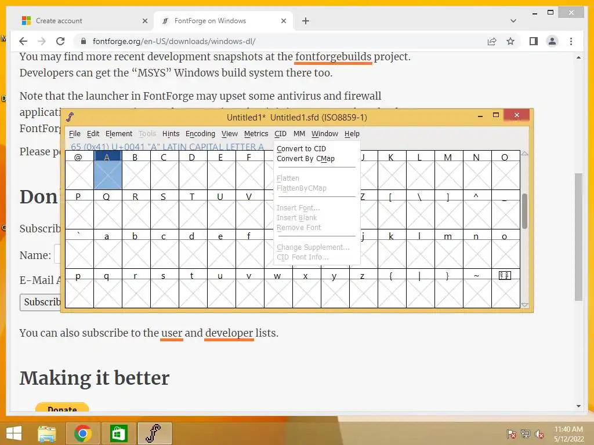Select the glyph cell for lowercase e
The image size is (594, 445).
(x=221, y=249)
